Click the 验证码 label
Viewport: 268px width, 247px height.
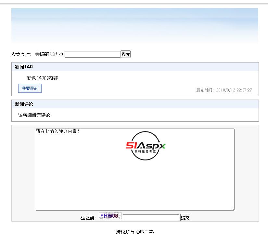click(88, 218)
